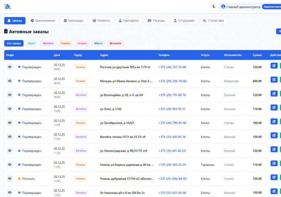Image resolution: width=281 pixels, height=197 pixels.
Task: Click eye icon for the ул Лазо order
Action: (10, 109)
